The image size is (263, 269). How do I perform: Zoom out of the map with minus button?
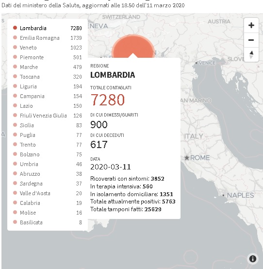(251, 40)
